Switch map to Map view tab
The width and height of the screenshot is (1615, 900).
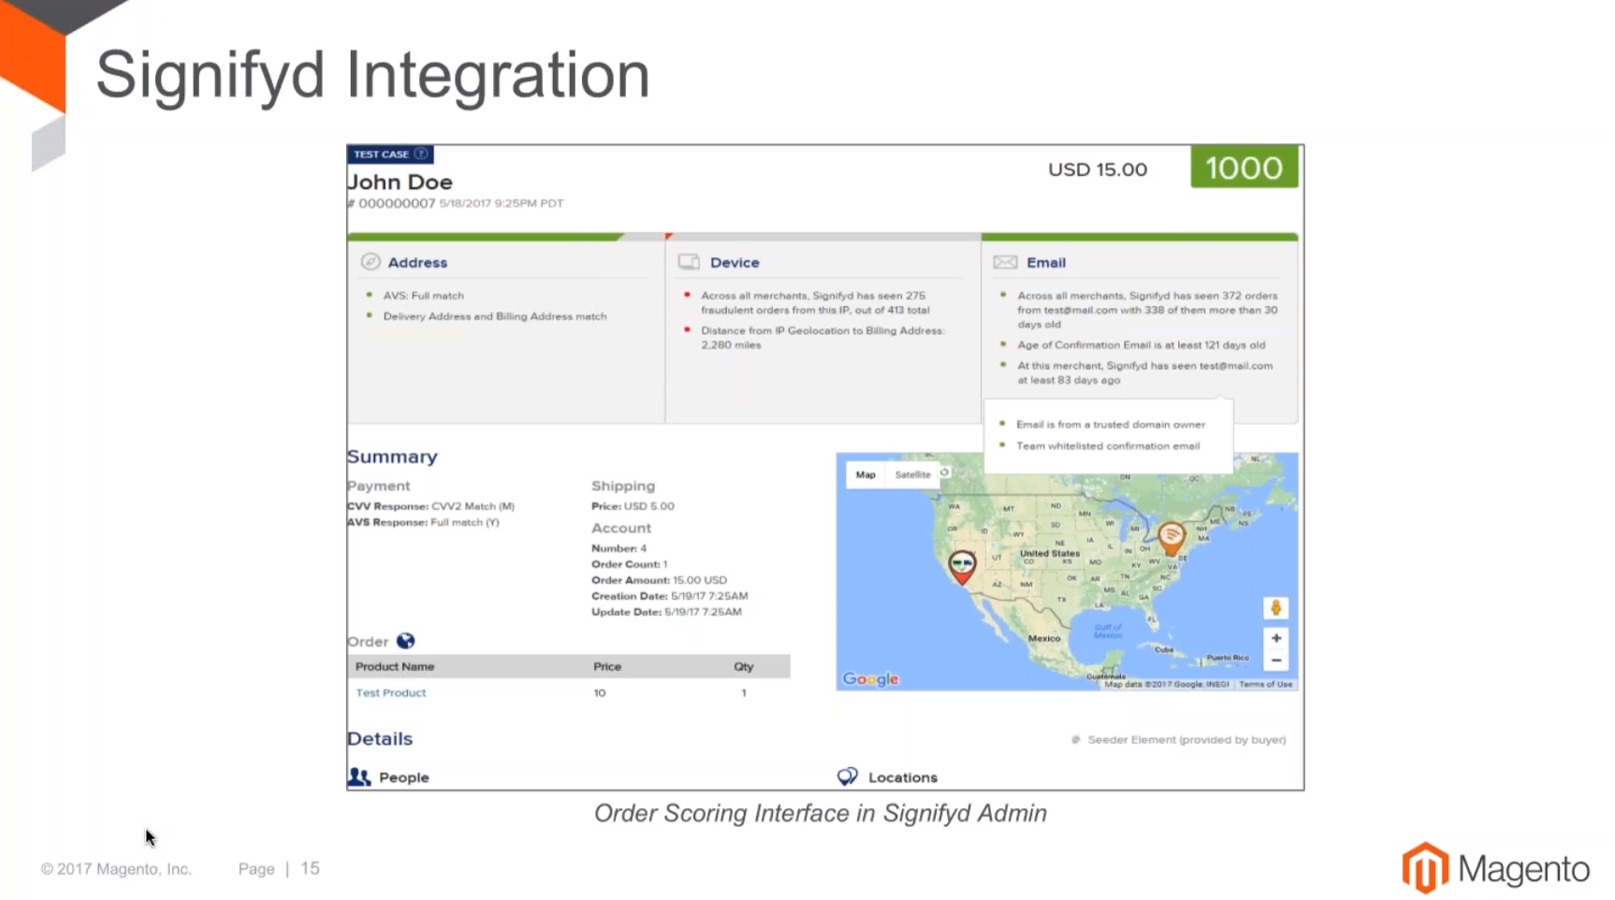point(866,474)
